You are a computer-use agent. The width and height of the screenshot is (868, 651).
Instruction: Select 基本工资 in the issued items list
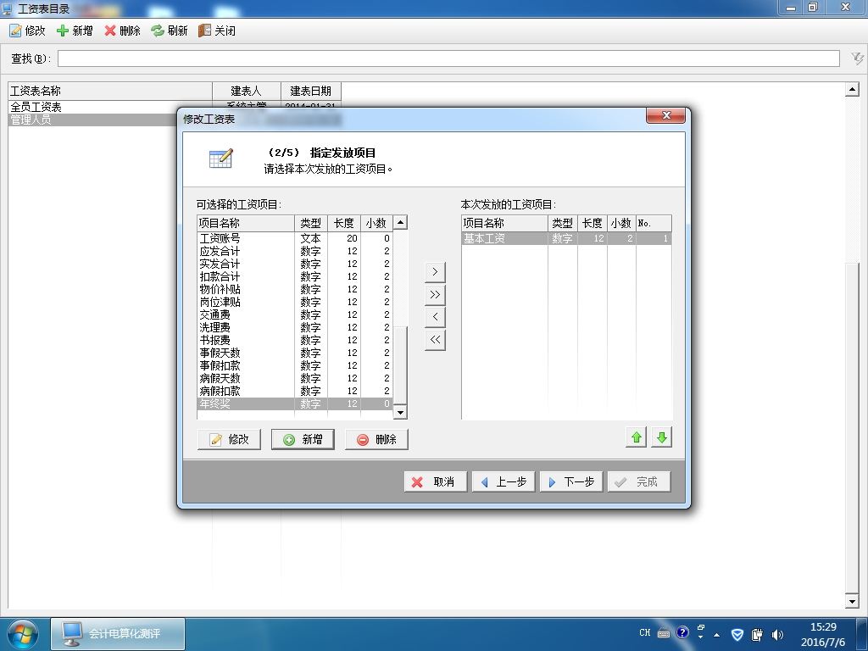[x=567, y=238]
